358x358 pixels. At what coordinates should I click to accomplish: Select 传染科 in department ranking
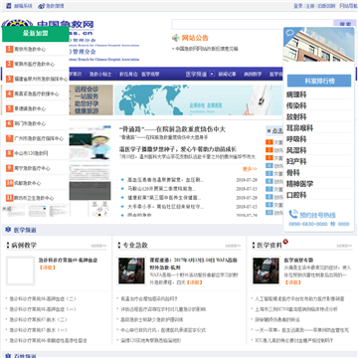point(296,105)
